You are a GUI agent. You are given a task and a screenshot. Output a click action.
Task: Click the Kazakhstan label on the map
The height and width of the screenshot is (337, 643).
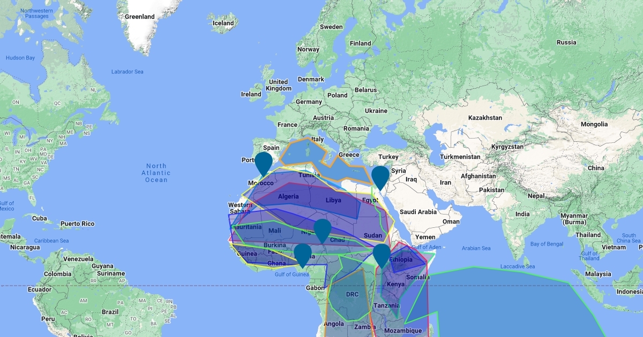click(484, 117)
